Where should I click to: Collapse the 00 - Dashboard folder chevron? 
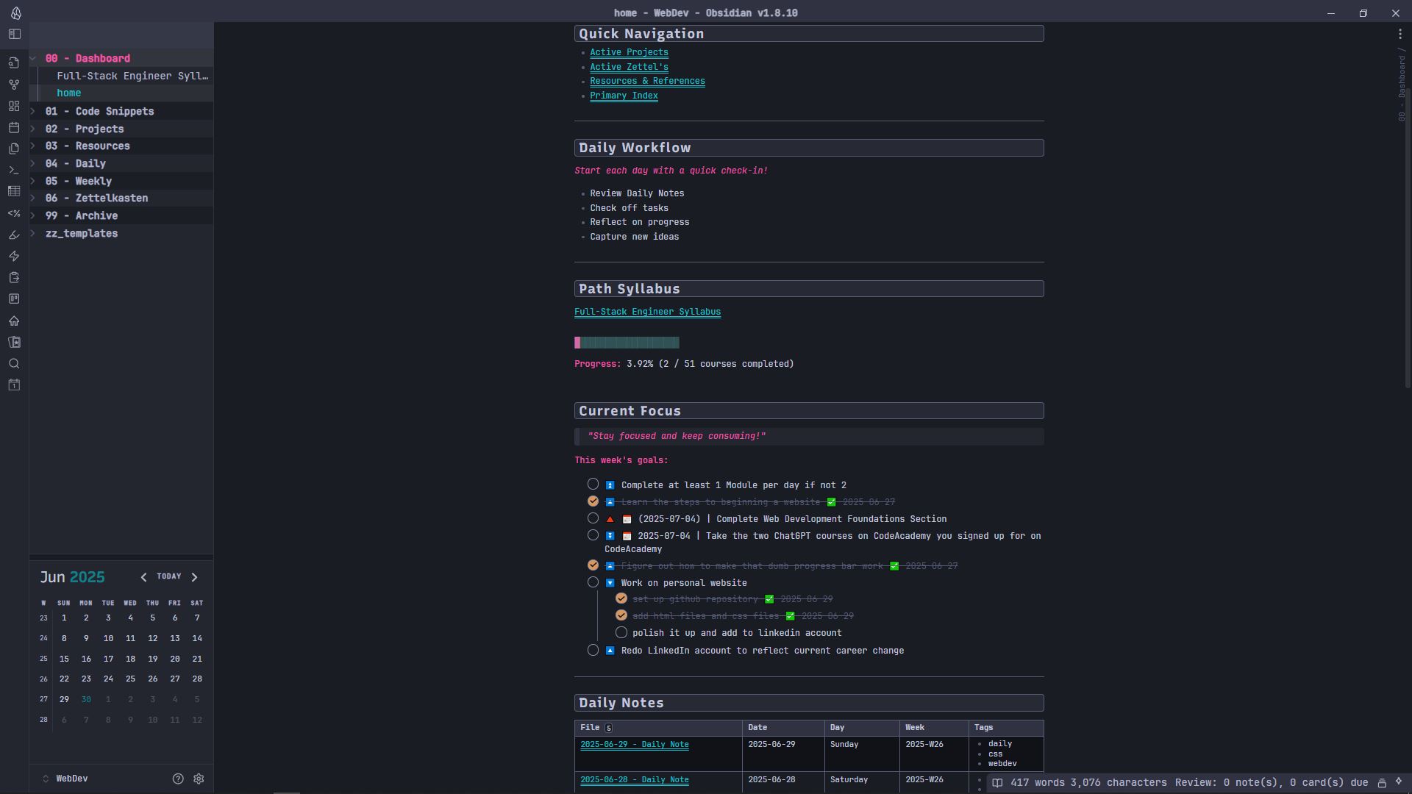click(33, 58)
